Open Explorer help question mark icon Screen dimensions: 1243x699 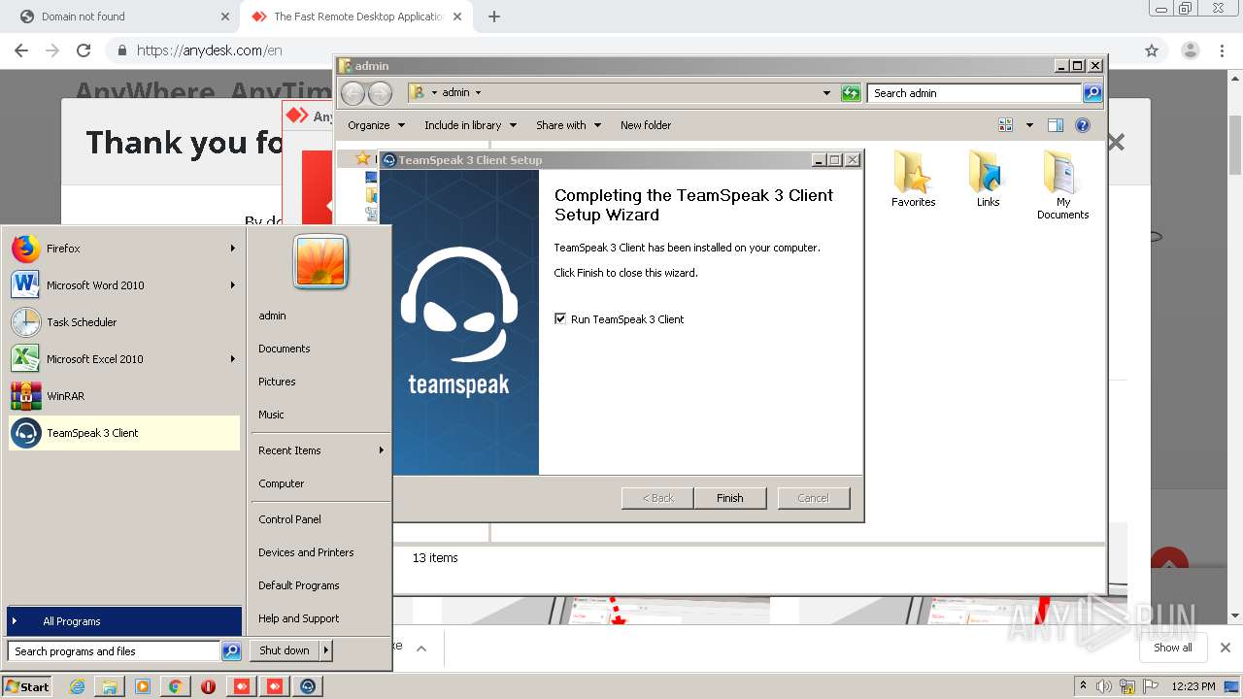coord(1083,125)
